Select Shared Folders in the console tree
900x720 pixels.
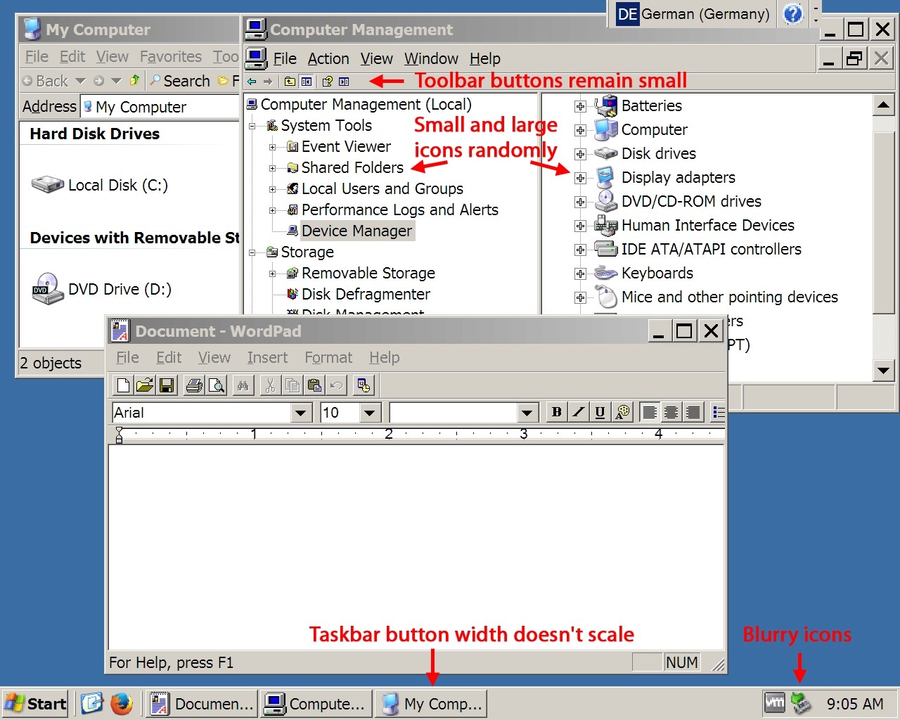(x=352, y=167)
